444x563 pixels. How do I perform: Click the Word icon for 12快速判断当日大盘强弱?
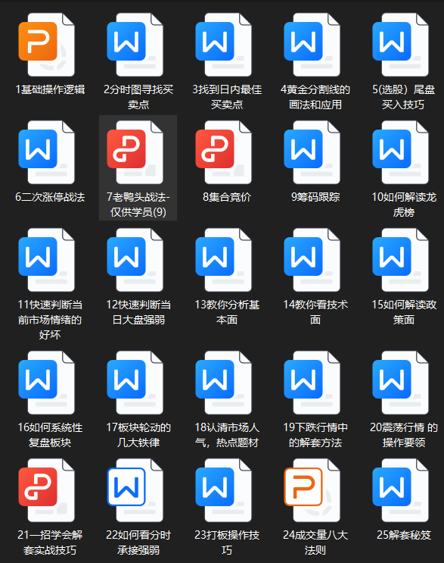135,260
